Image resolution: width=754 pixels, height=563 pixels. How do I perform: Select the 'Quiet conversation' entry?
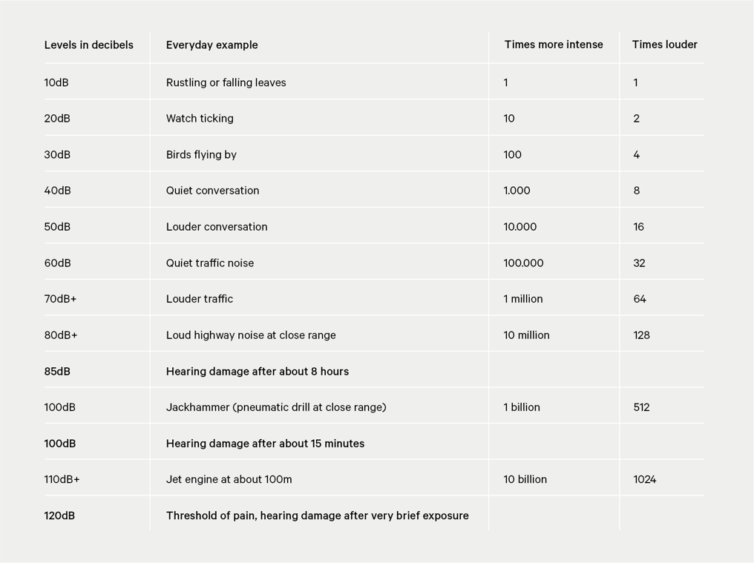(212, 191)
